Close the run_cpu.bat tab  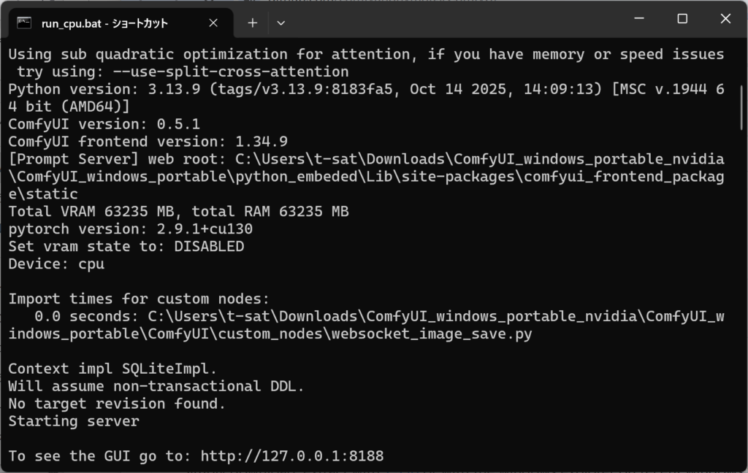click(213, 23)
